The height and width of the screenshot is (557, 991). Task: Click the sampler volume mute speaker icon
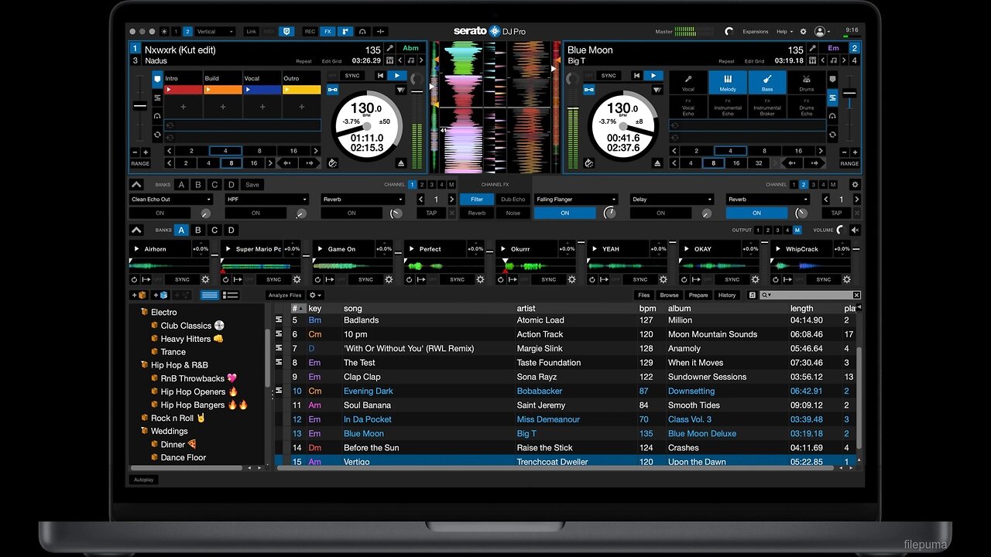pyautogui.click(x=855, y=230)
